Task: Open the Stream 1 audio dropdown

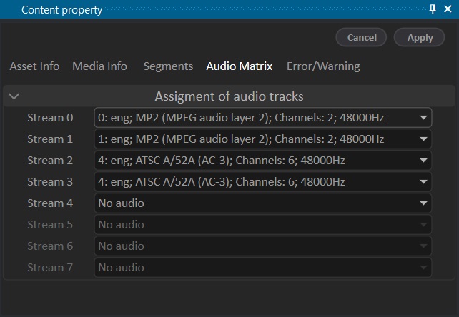Action: (263, 139)
